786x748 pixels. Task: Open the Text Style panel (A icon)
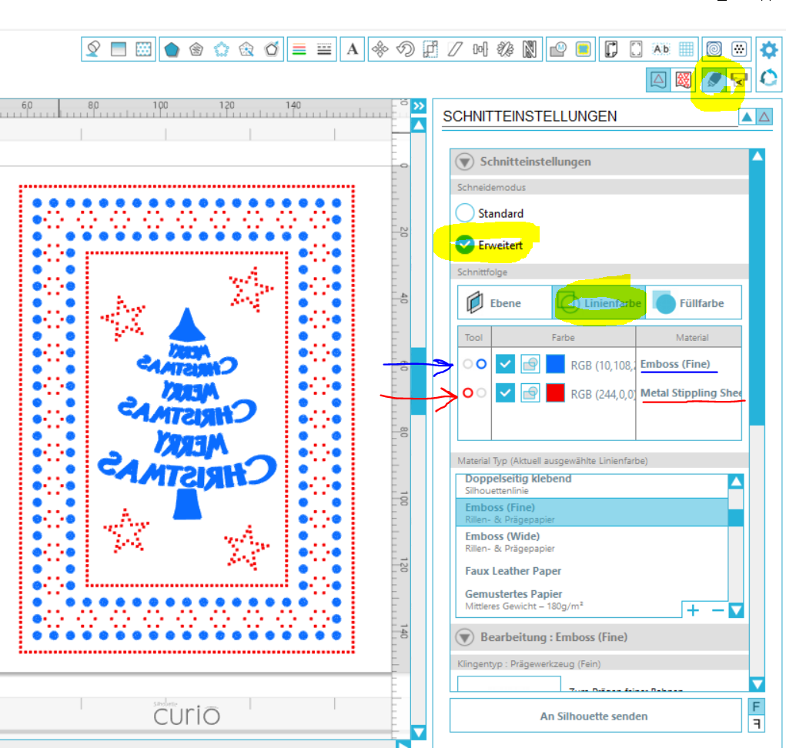coord(353,49)
